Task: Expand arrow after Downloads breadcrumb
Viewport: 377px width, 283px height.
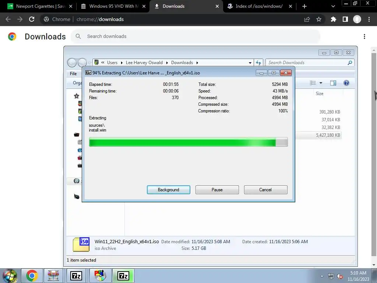Action: point(197,63)
